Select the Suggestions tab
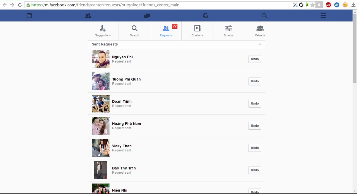The image size is (357, 194). pos(103,31)
